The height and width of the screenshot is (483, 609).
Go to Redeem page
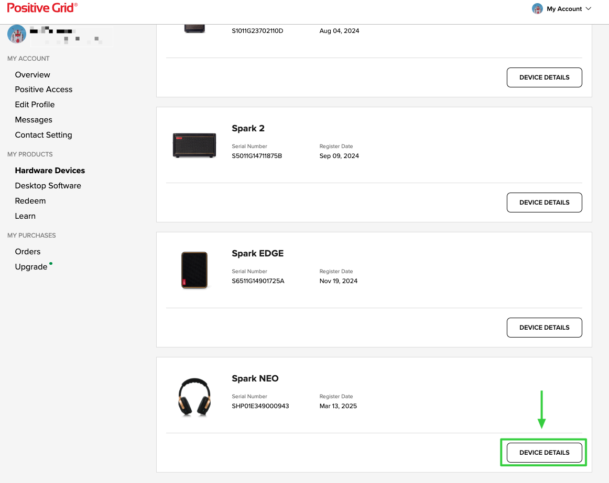click(x=30, y=200)
